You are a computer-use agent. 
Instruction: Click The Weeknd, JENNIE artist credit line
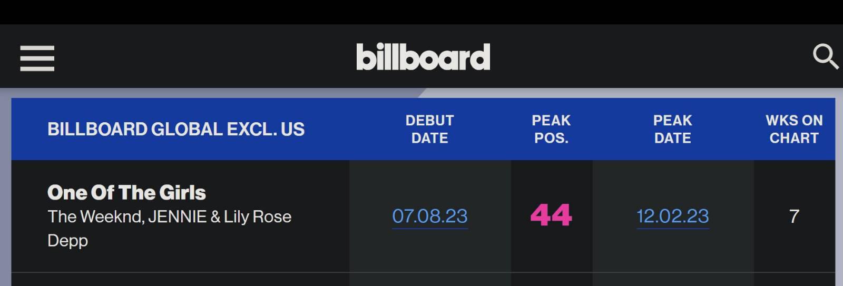click(169, 216)
